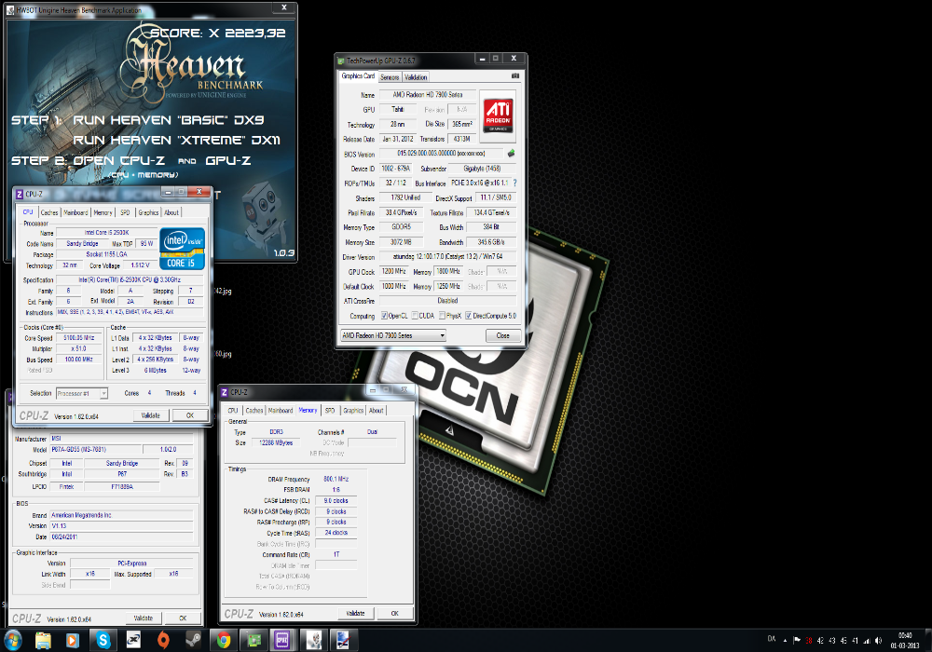Viewport: 932px width, 652px height.
Task: Toggle the CUDA checkbox in GPU-Z
Action: 415,316
